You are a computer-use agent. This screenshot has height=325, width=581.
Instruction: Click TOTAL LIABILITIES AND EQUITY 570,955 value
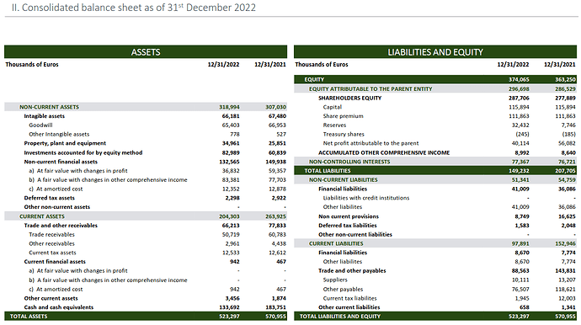tap(566, 317)
